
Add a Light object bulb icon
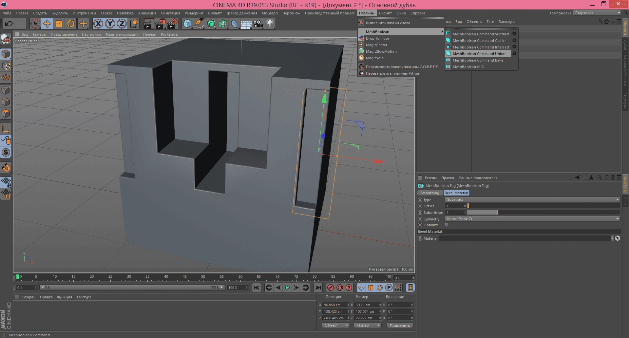click(x=270, y=24)
